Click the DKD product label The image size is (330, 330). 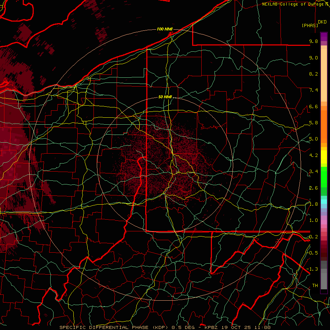[x=322, y=22]
